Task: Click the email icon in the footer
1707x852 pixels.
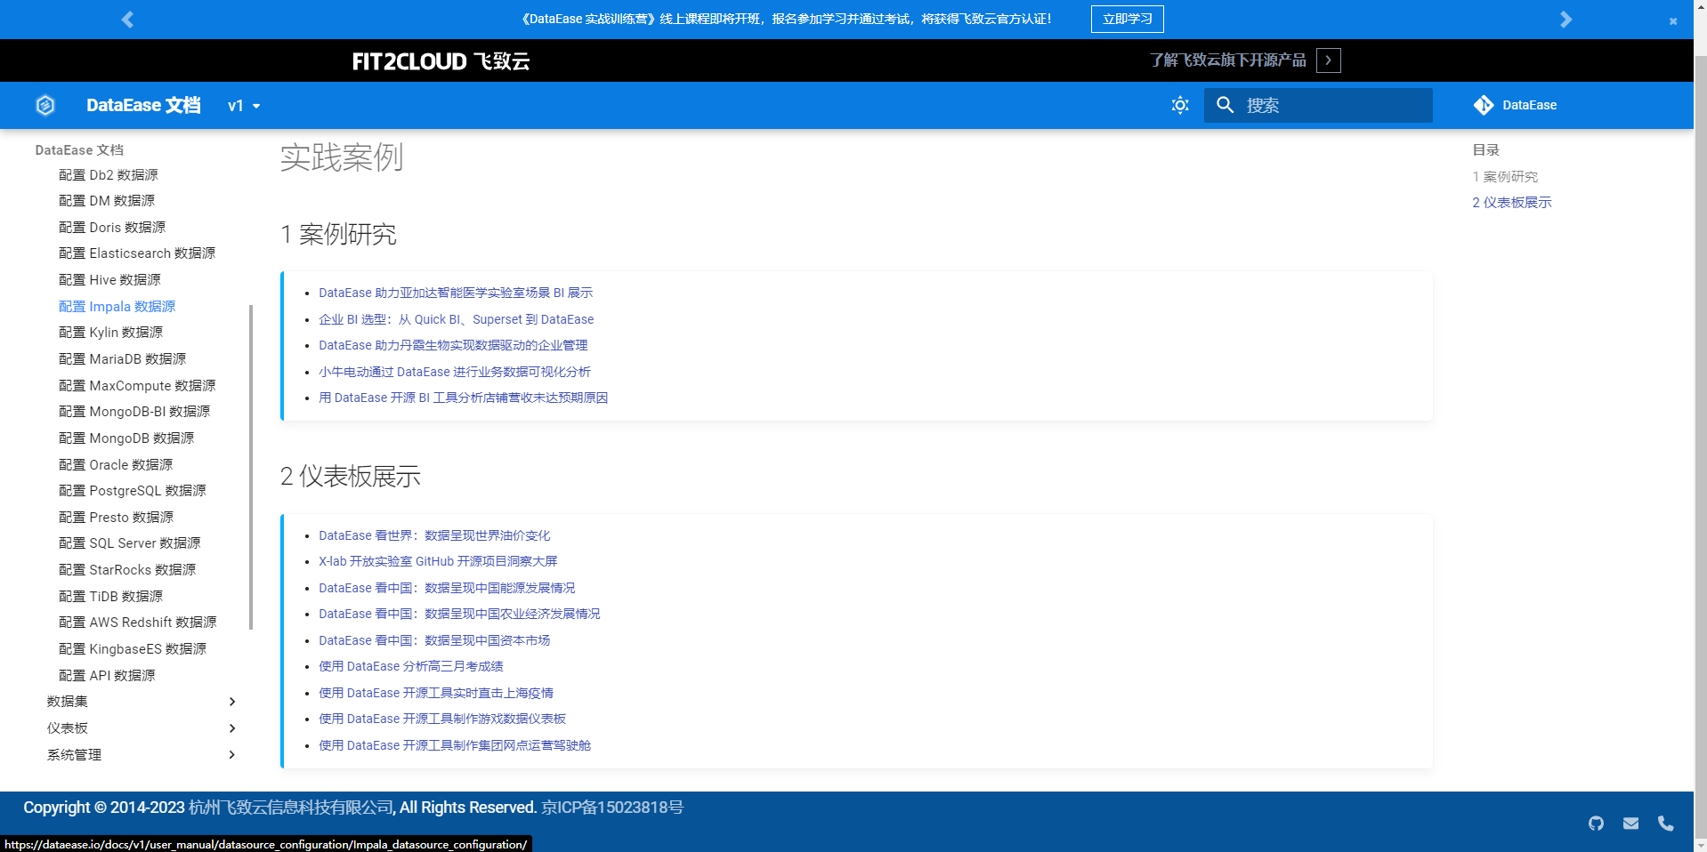Action: click(1630, 824)
